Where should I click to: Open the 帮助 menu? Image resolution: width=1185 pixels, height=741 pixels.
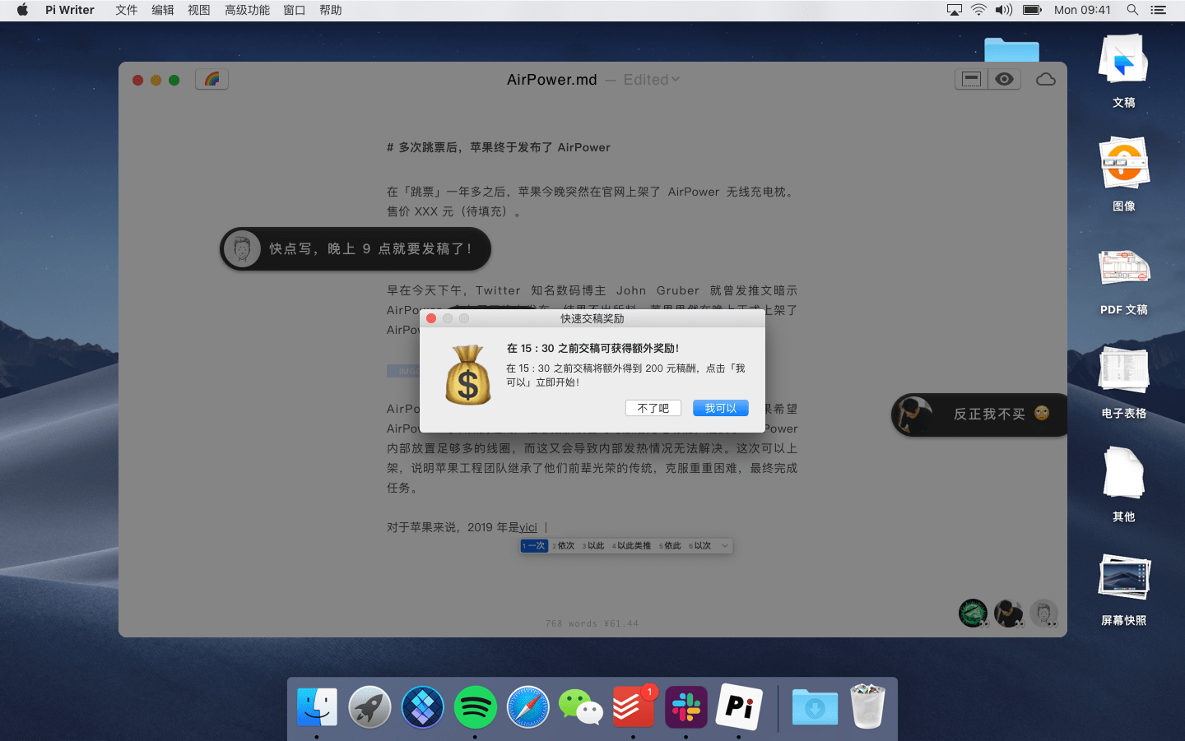point(331,10)
